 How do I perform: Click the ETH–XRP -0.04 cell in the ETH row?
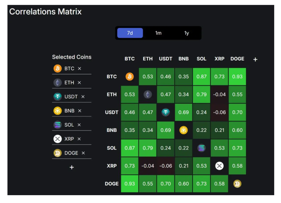click(219, 94)
